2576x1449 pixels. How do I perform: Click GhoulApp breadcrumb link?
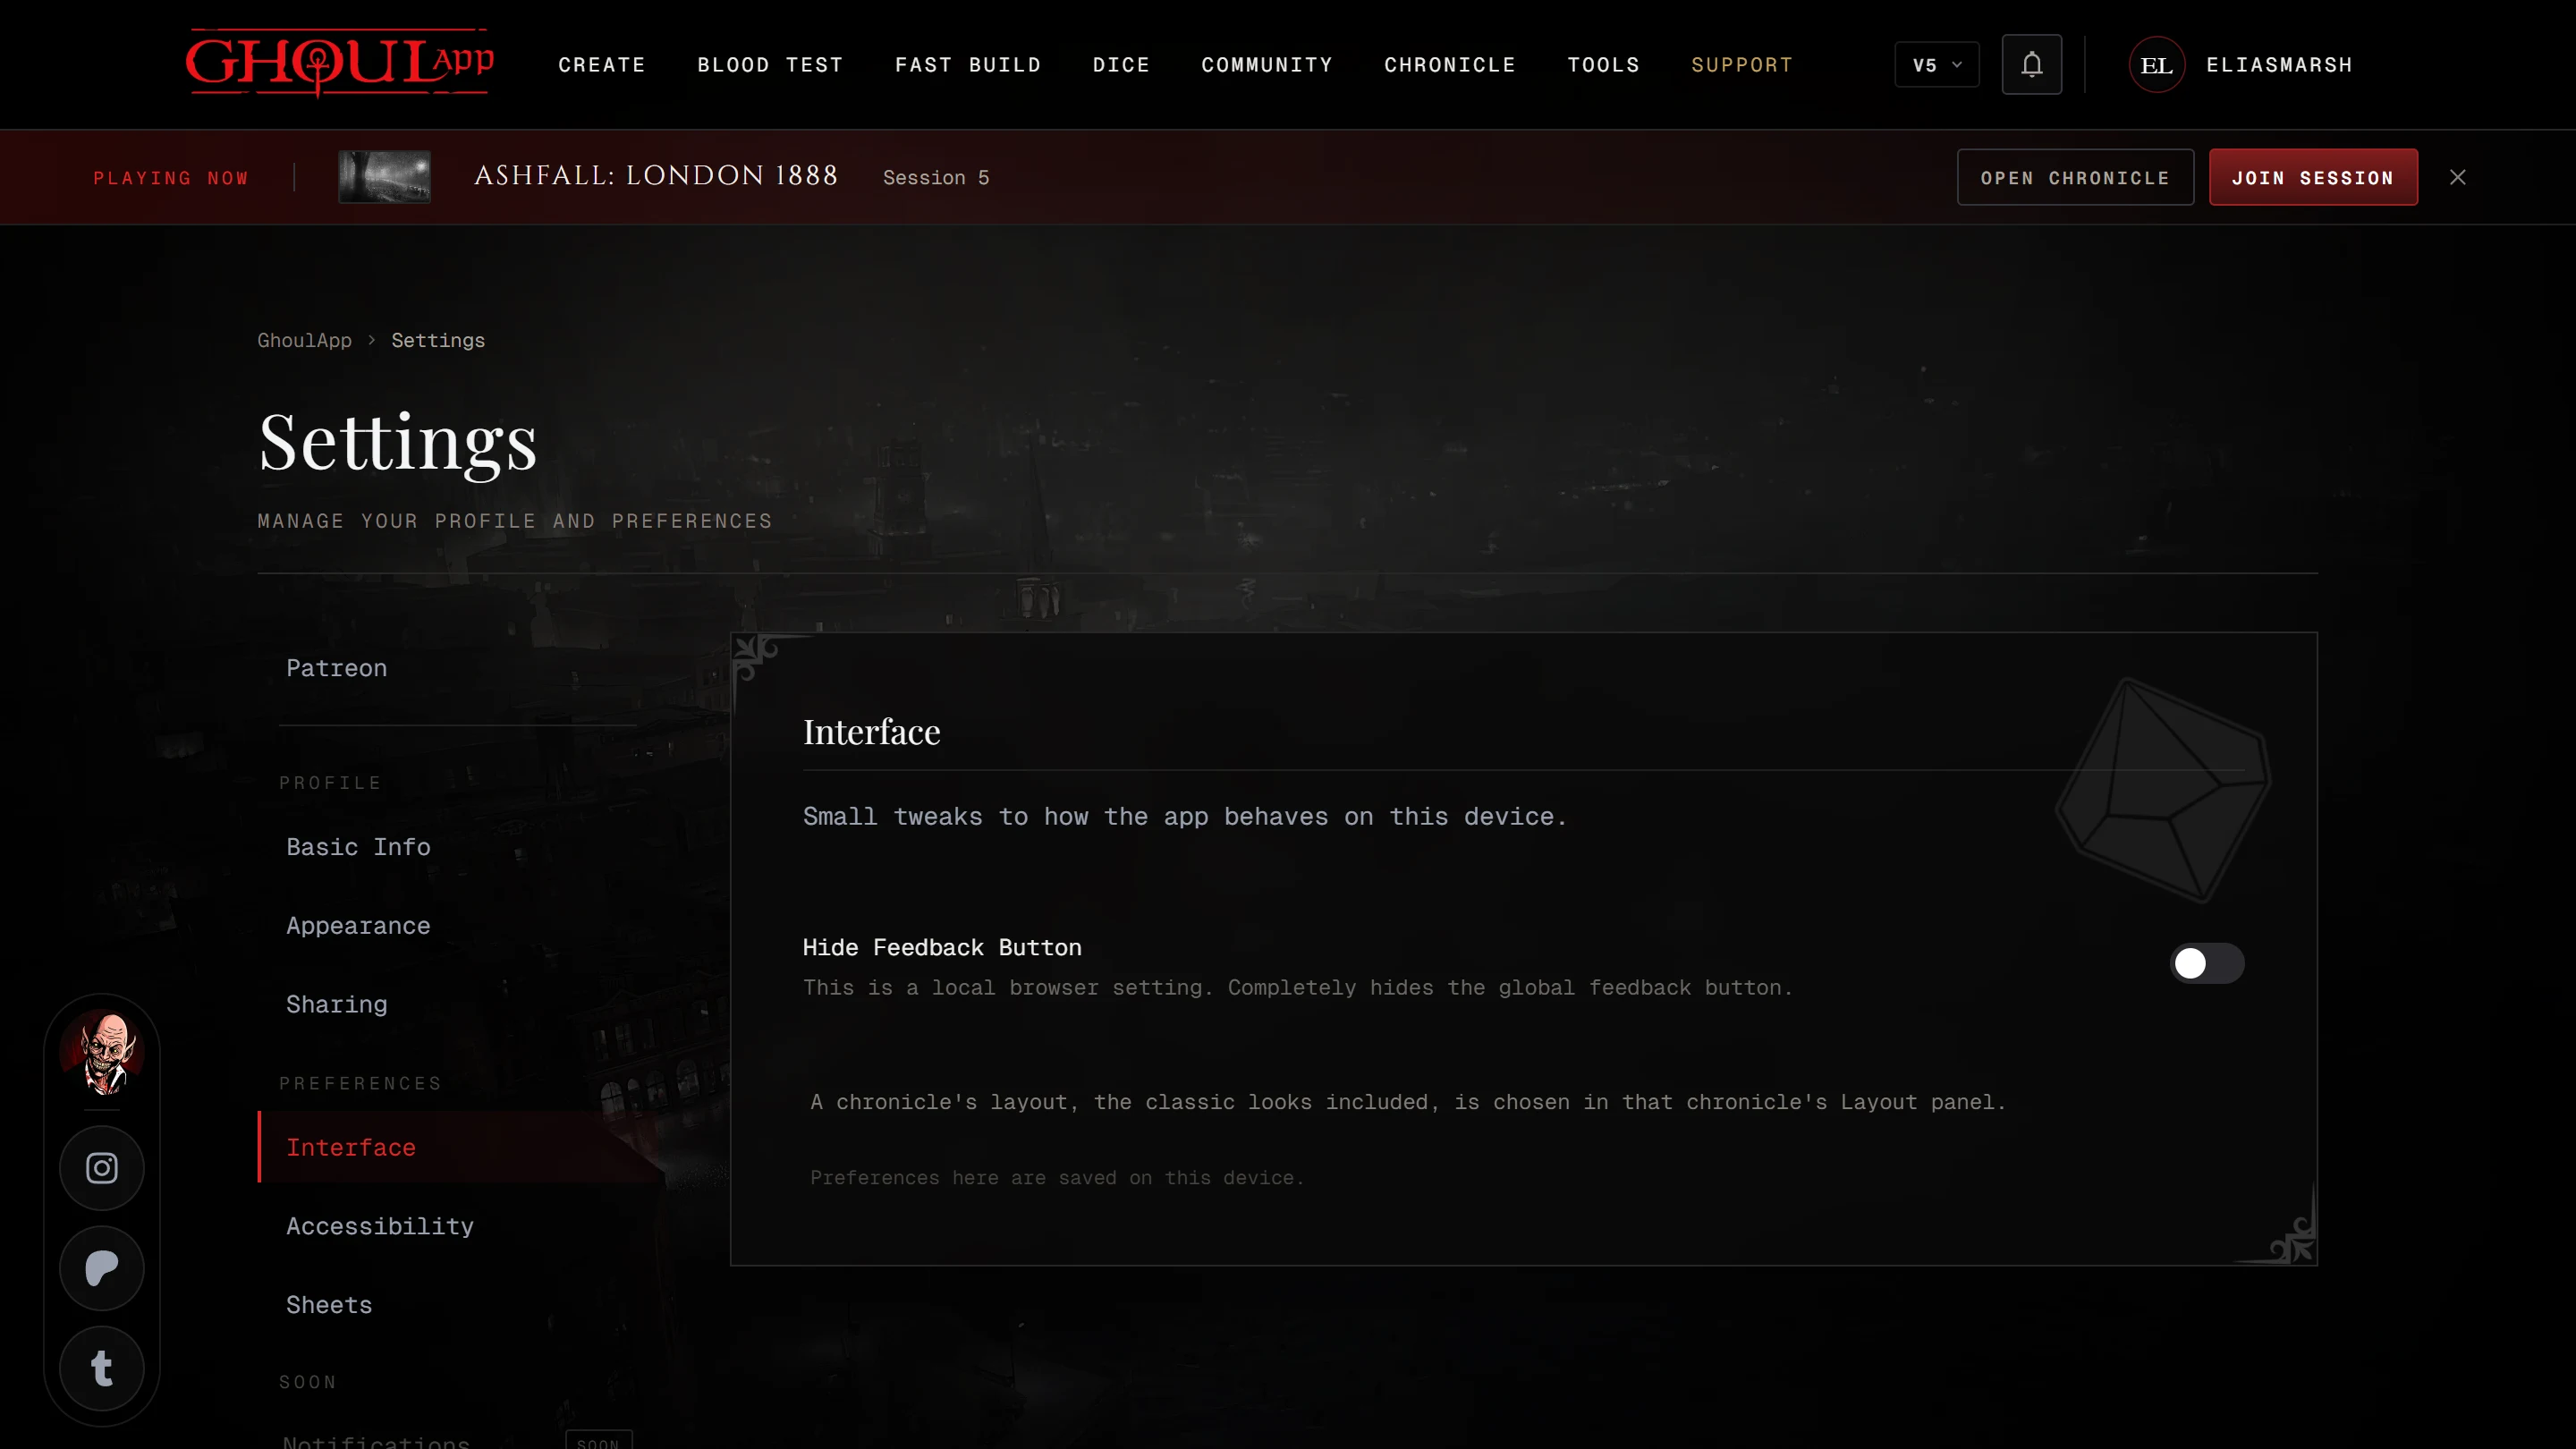coord(304,340)
